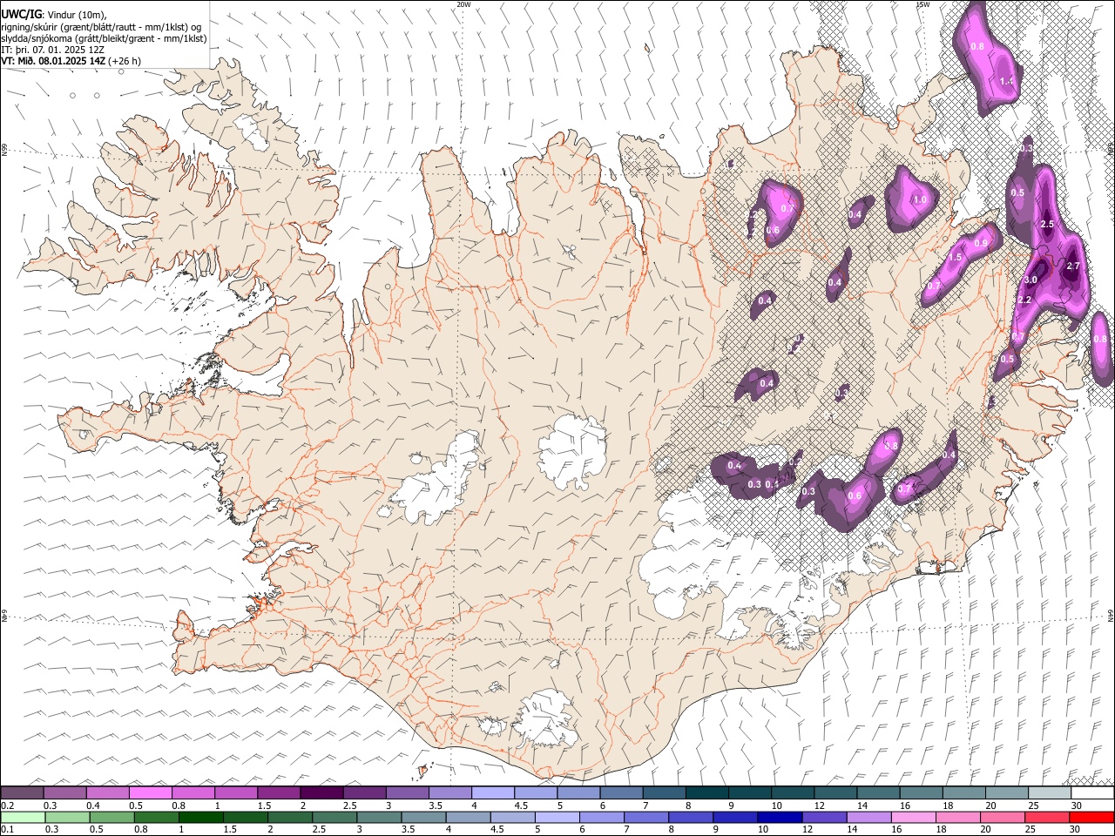
Task: Select the medium blue 8 swatch in lower legend row
Action: [x=692, y=817]
